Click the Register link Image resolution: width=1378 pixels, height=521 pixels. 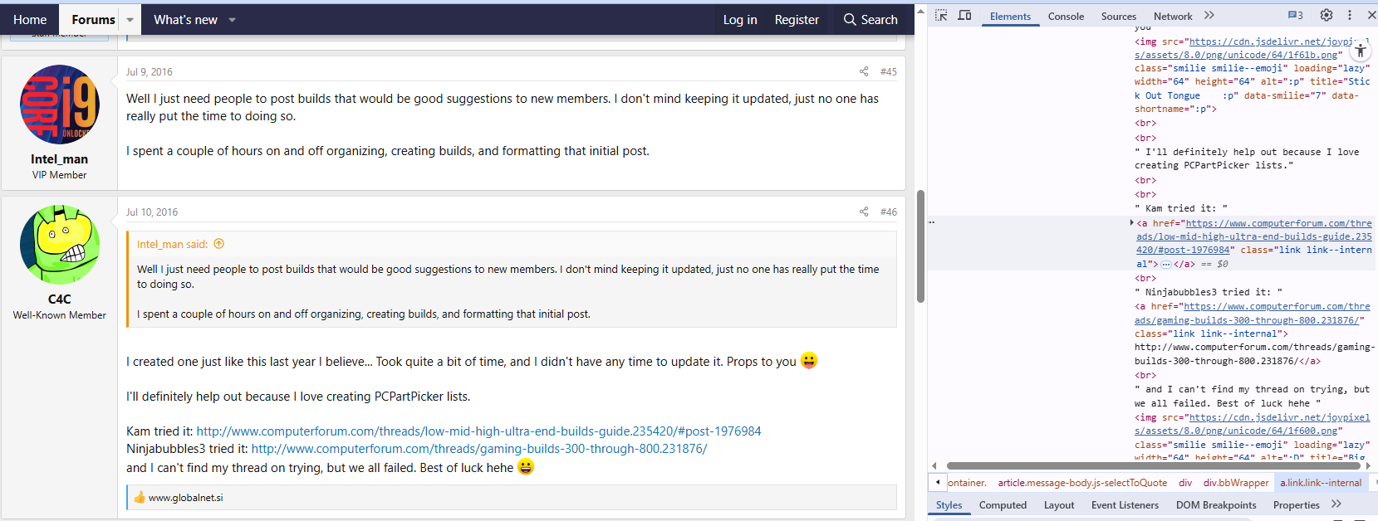point(797,20)
